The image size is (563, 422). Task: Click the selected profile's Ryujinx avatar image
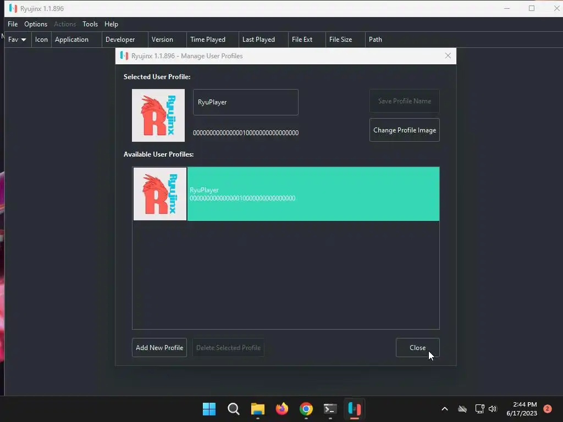pyautogui.click(x=158, y=115)
